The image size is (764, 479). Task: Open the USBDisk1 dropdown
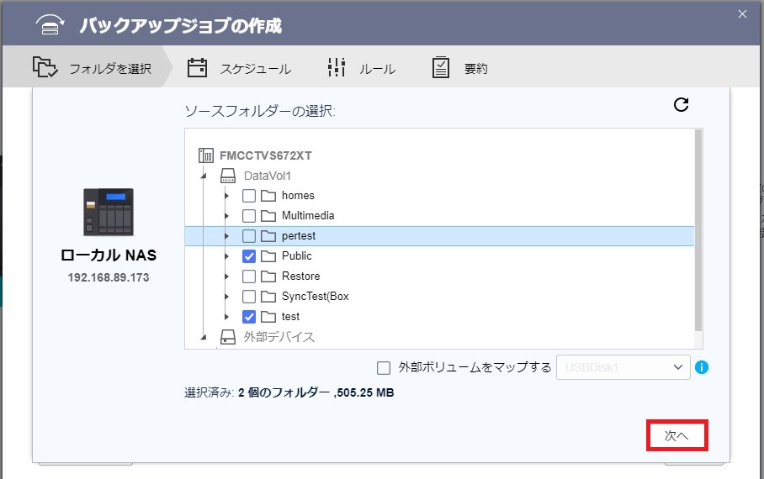(623, 367)
